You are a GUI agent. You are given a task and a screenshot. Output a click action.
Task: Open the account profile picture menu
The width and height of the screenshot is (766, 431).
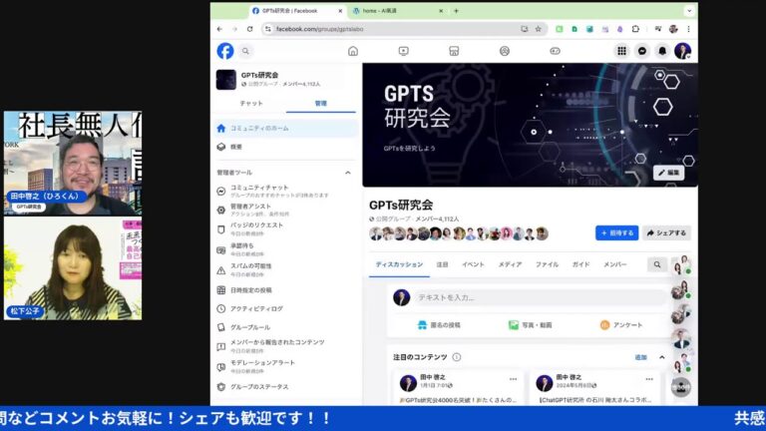click(682, 51)
